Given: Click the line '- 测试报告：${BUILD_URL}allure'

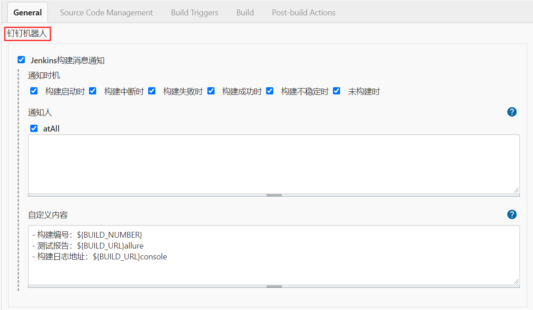Looking at the screenshot, I should (88, 246).
